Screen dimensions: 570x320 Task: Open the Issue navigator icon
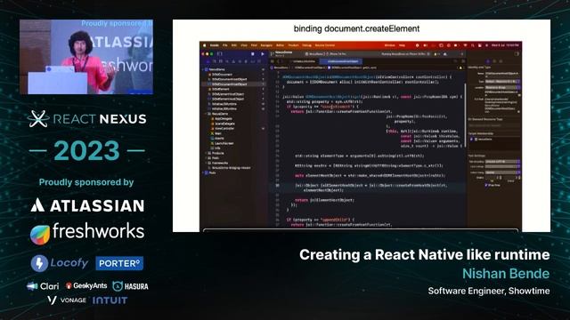tap(233, 61)
